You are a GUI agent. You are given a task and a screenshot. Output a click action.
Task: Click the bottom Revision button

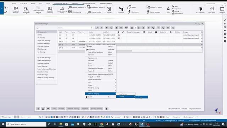click(x=61, y=108)
